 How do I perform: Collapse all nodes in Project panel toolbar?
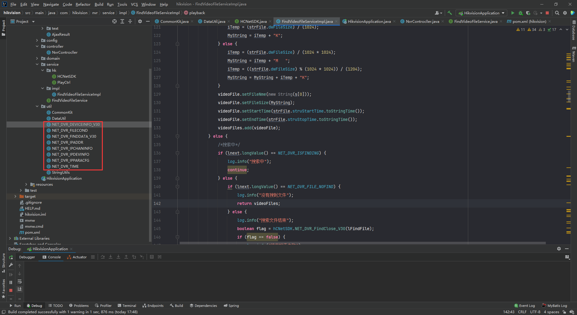pos(130,21)
